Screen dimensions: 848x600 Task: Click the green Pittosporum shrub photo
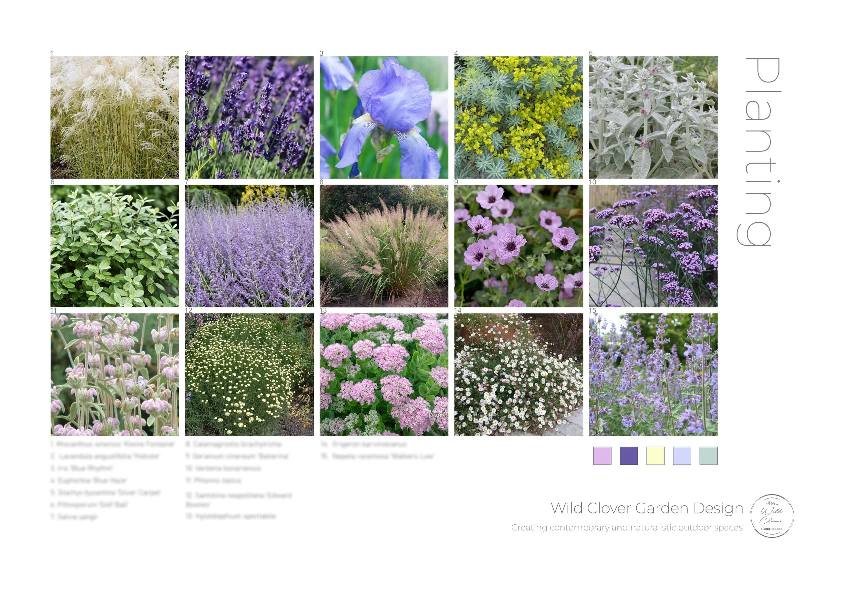[115, 246]
